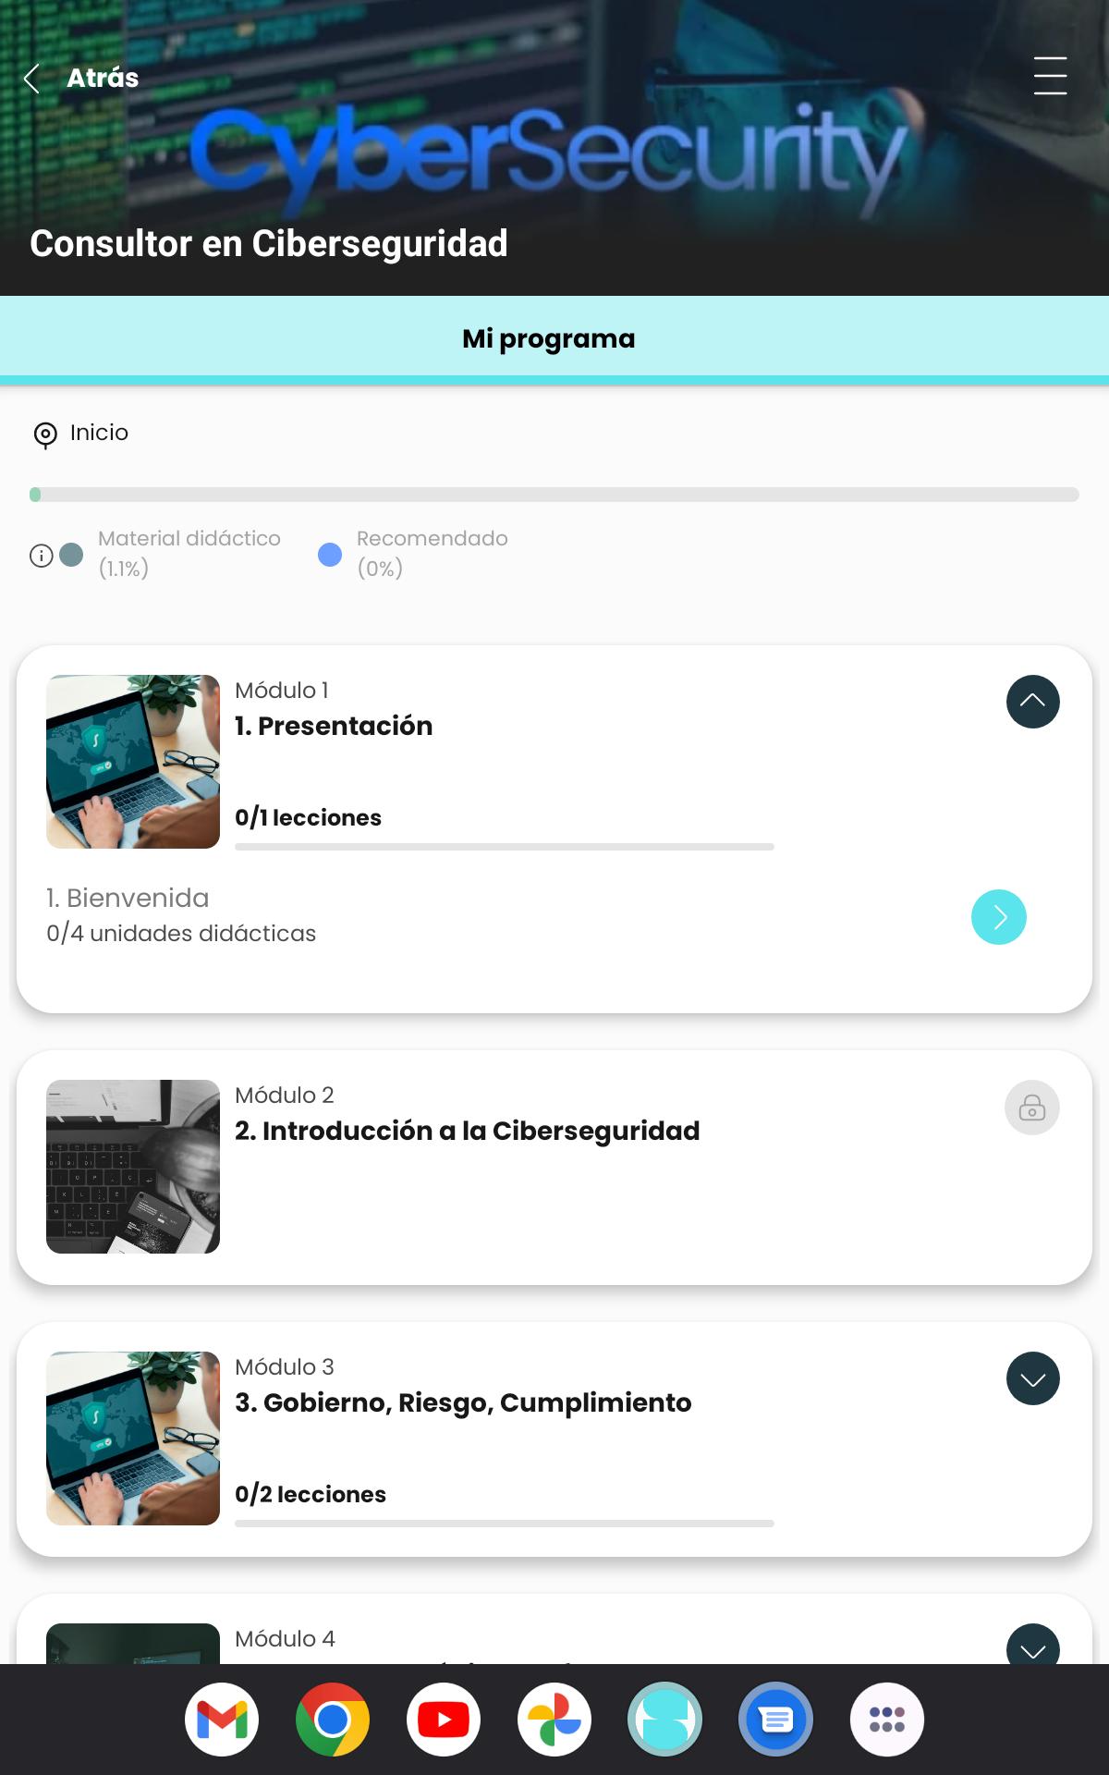This screenshot has width=1109, height=1775.
Task: Click the Atrás back label
Action: click(103, 78)
